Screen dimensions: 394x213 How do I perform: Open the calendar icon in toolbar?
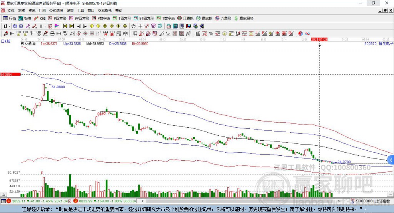pyautogui.click(x=169, y=26)
